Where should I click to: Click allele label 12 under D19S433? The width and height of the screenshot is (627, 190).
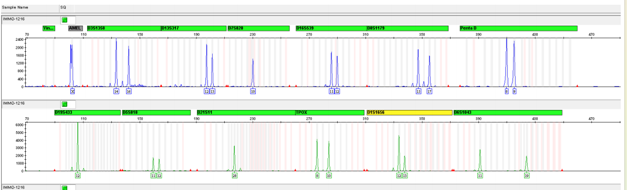(x=78, y=176)
